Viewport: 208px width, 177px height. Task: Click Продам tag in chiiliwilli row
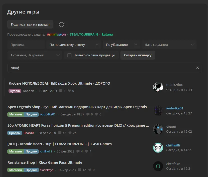pyautogui.click(x=31, y=151)
